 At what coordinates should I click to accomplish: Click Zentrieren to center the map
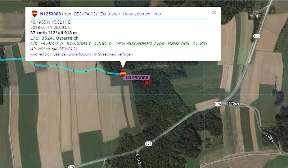[x=110, y=14]
